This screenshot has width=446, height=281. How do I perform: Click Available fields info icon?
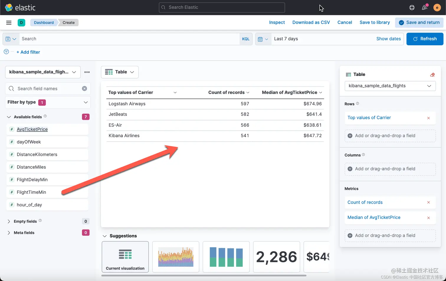click(45, 116)
